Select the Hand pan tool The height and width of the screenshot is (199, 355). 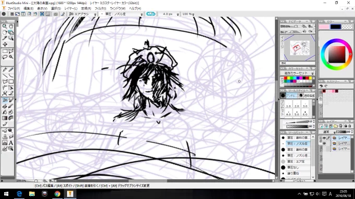[10, 26]
